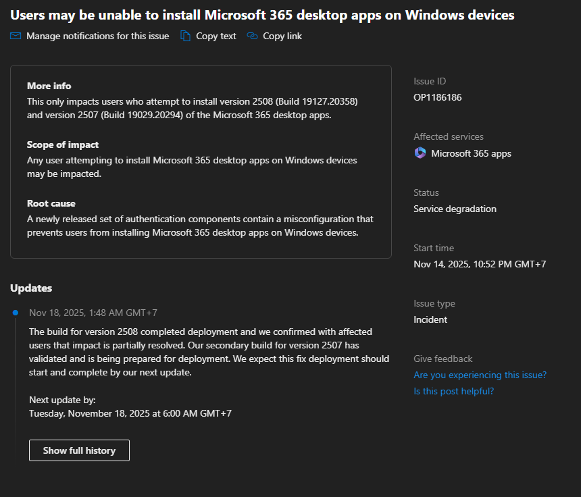The width and height of the screenshot is (581, 497).
Task: Click the 'Start time' label
Action: [x=434, y=248]
